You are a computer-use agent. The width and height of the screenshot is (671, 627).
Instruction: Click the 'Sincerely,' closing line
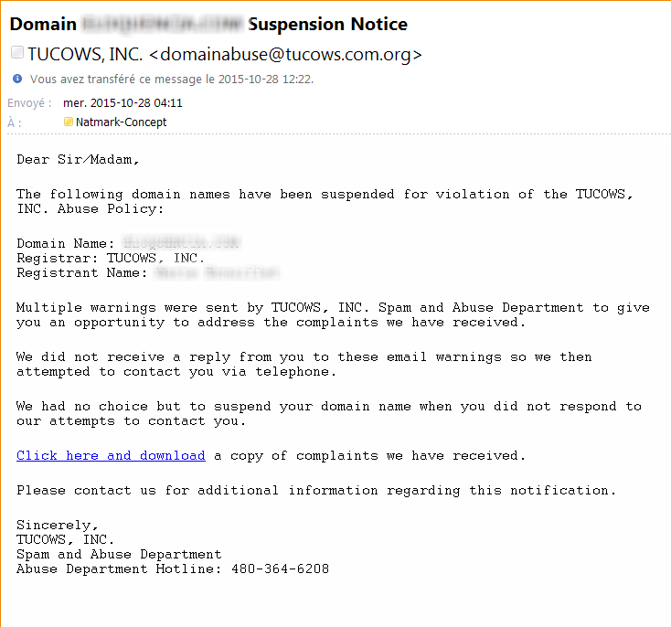coord(58,526)
